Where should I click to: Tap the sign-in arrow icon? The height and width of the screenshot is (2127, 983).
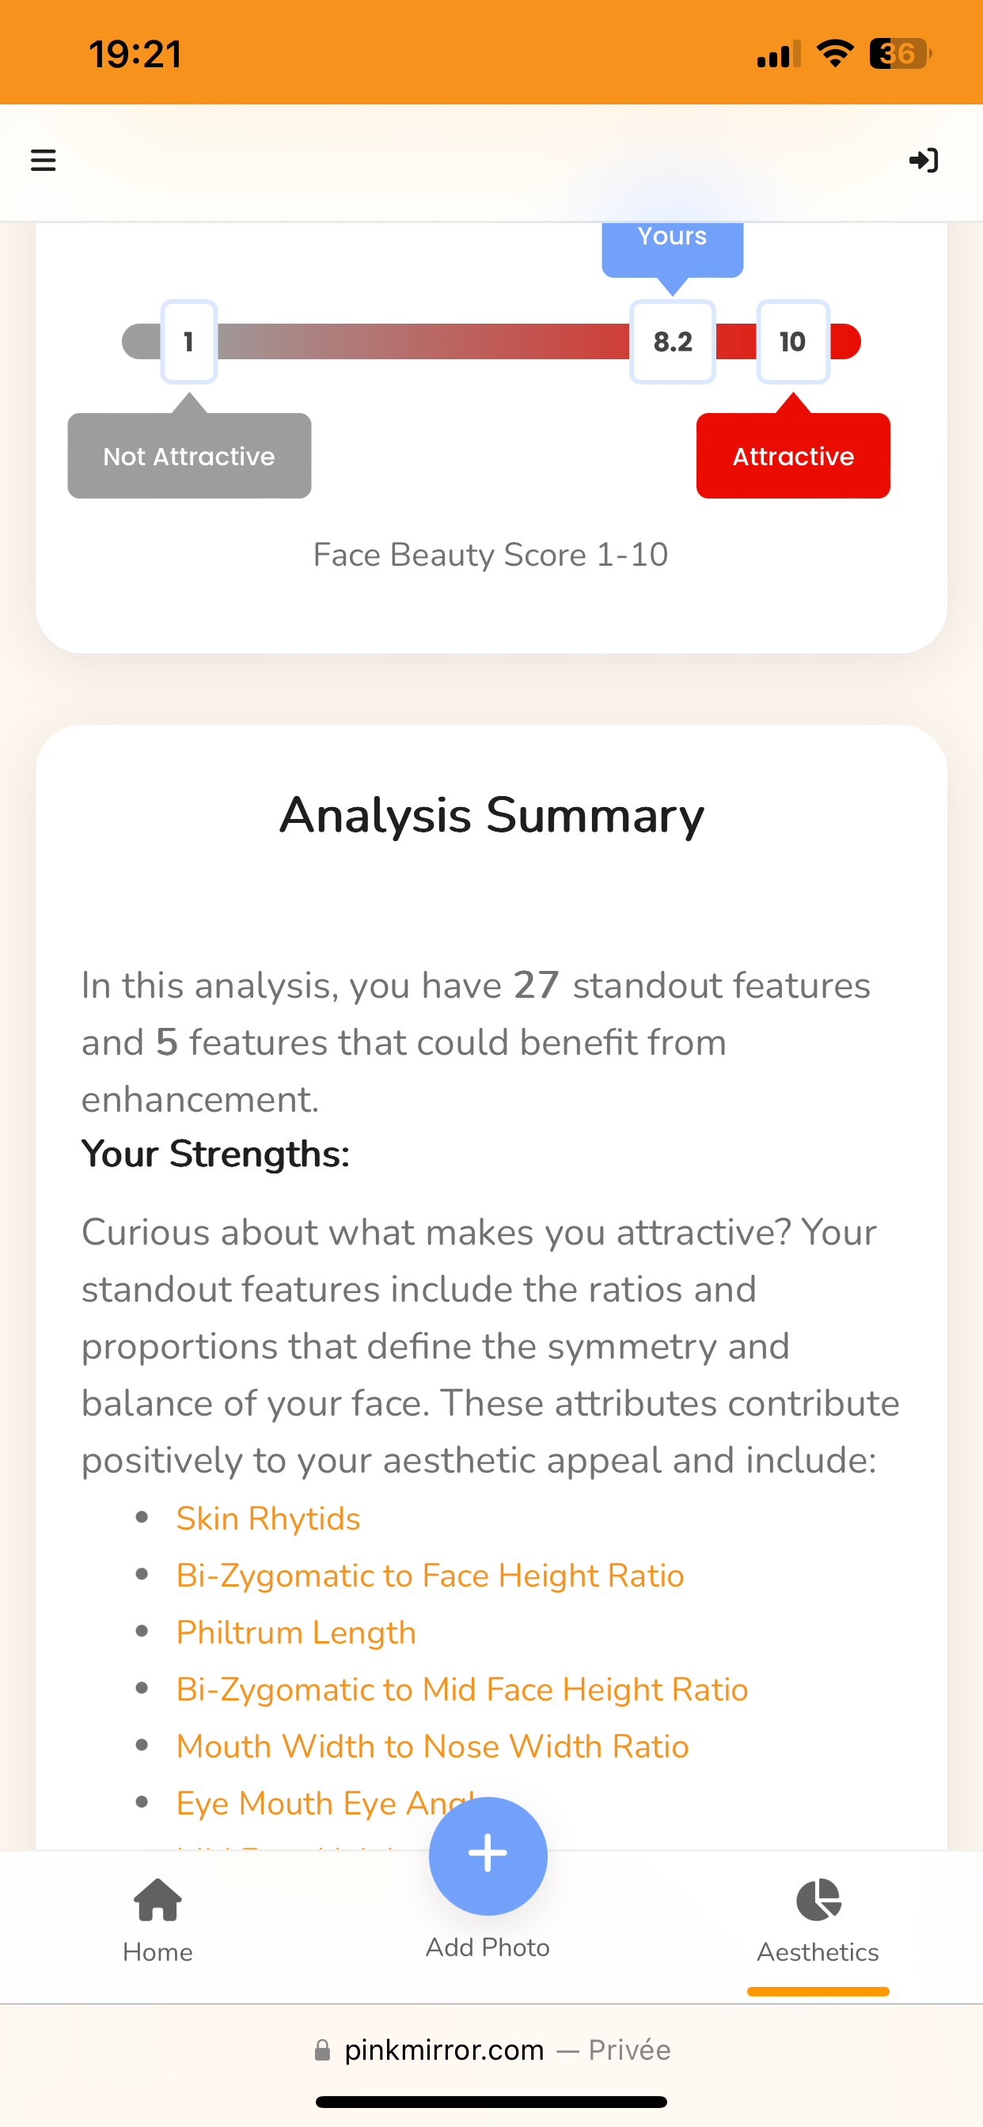923,160
